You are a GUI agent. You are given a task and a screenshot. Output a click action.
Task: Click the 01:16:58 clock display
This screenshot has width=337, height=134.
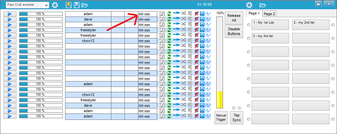click(204, 4)
